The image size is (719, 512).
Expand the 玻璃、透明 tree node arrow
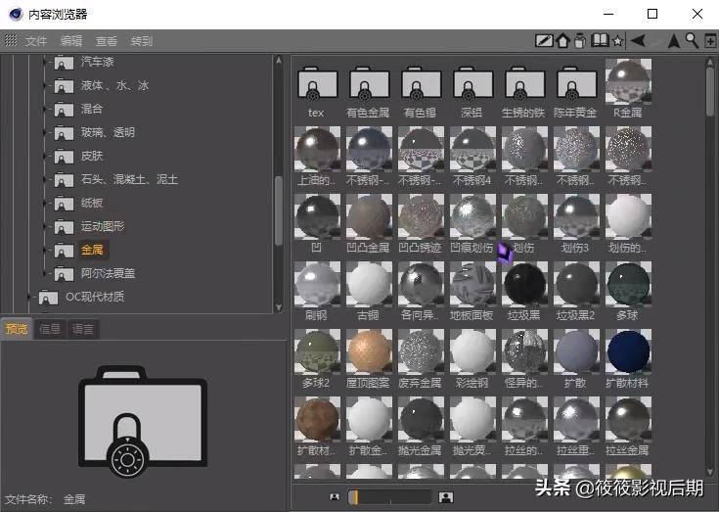coord(44,132)
